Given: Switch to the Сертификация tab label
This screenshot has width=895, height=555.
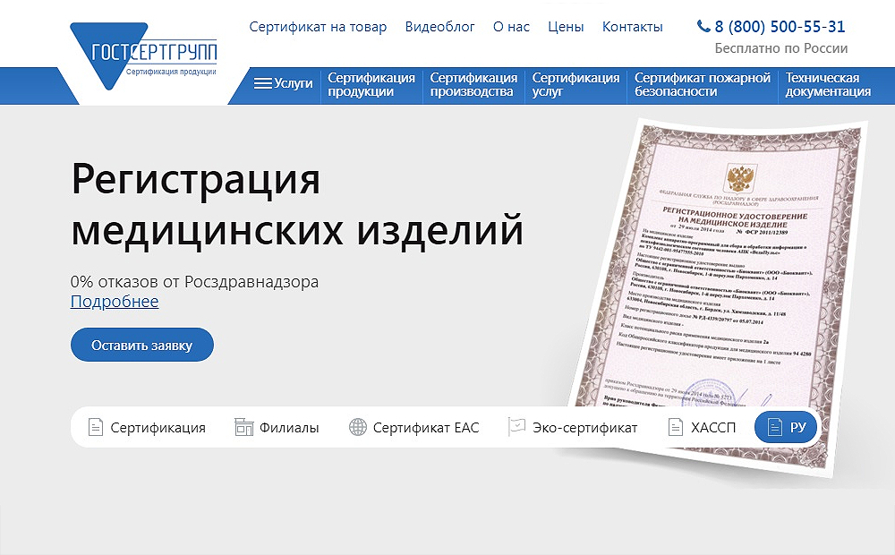Looking at the screenshot, I should click(x=158, y=428).
